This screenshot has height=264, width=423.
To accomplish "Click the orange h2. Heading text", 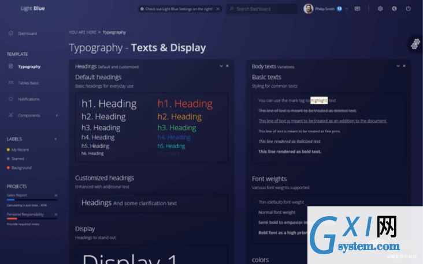I will point(179,116).
